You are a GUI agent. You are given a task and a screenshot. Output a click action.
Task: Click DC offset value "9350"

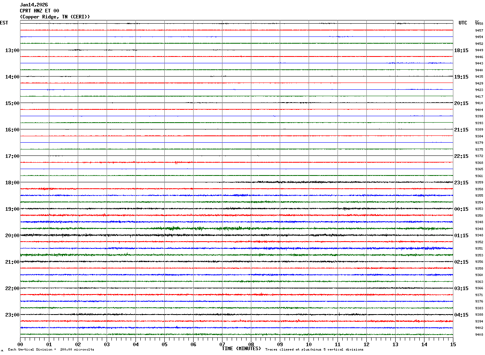(479, 216)
